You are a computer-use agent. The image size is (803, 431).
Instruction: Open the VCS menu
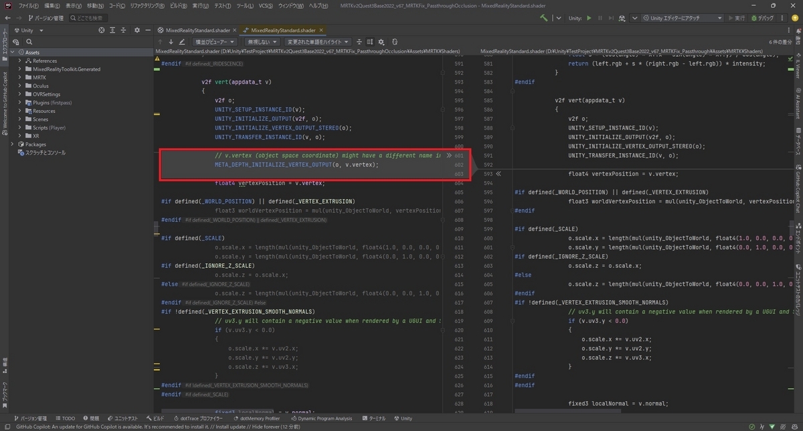point(266,5)
